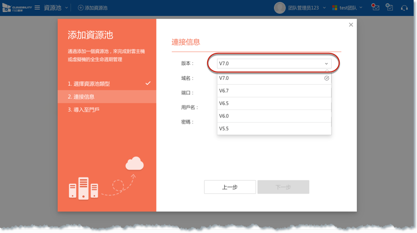Click the 下一步 next step button
The image size is (417, 233).
(283, 187)
